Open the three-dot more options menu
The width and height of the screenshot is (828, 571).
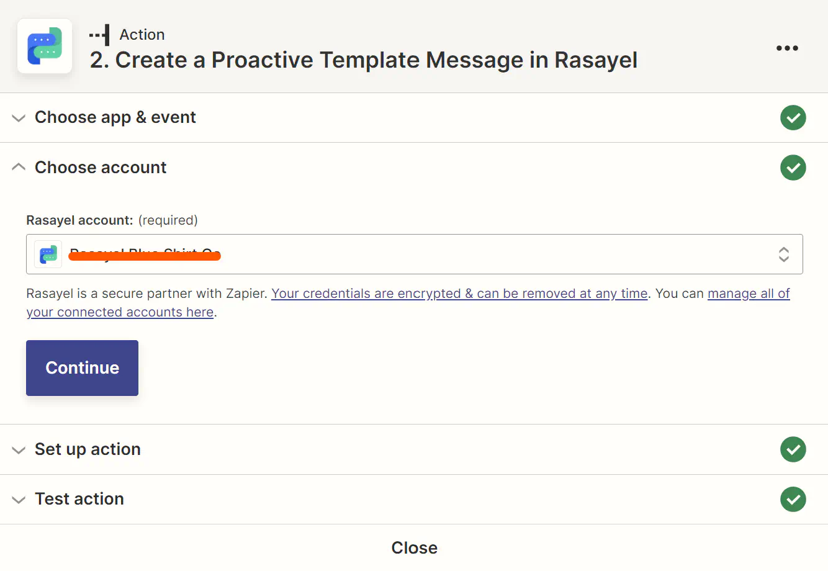tap(787, 48)
